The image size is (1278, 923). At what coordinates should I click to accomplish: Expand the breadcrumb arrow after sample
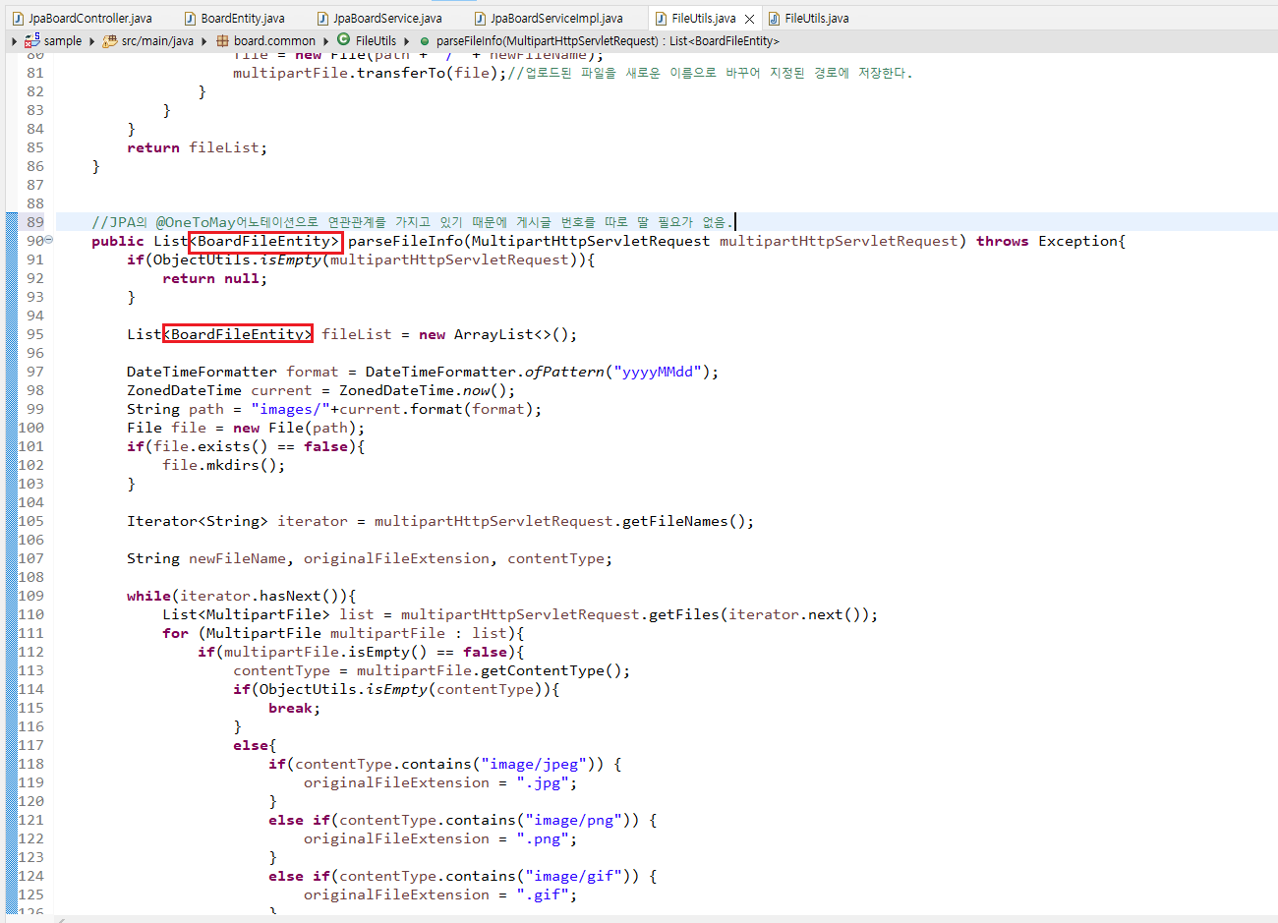click(x=91, y=41)
